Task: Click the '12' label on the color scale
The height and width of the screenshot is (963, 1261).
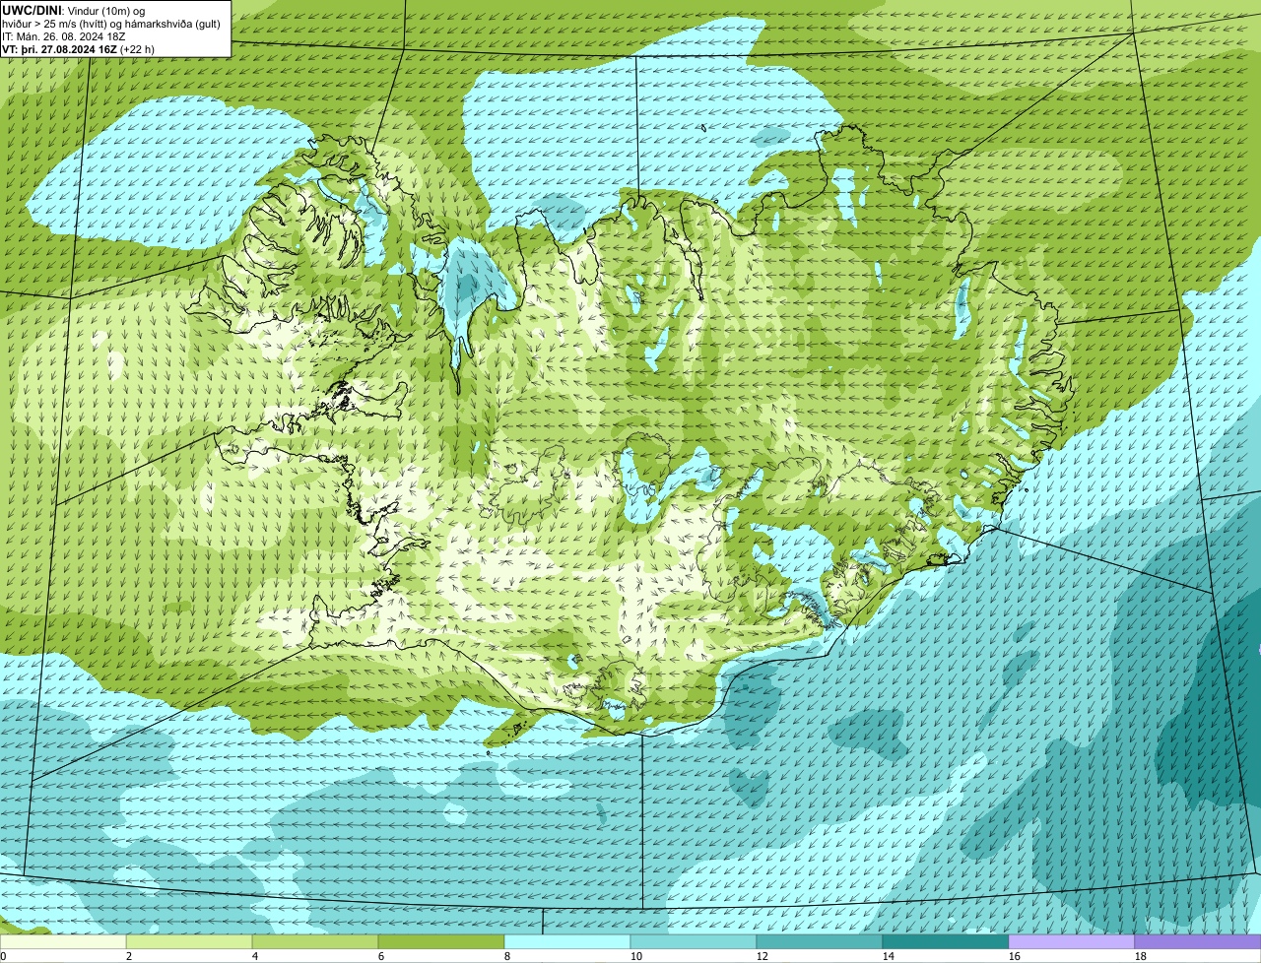Action: [762, 956]
